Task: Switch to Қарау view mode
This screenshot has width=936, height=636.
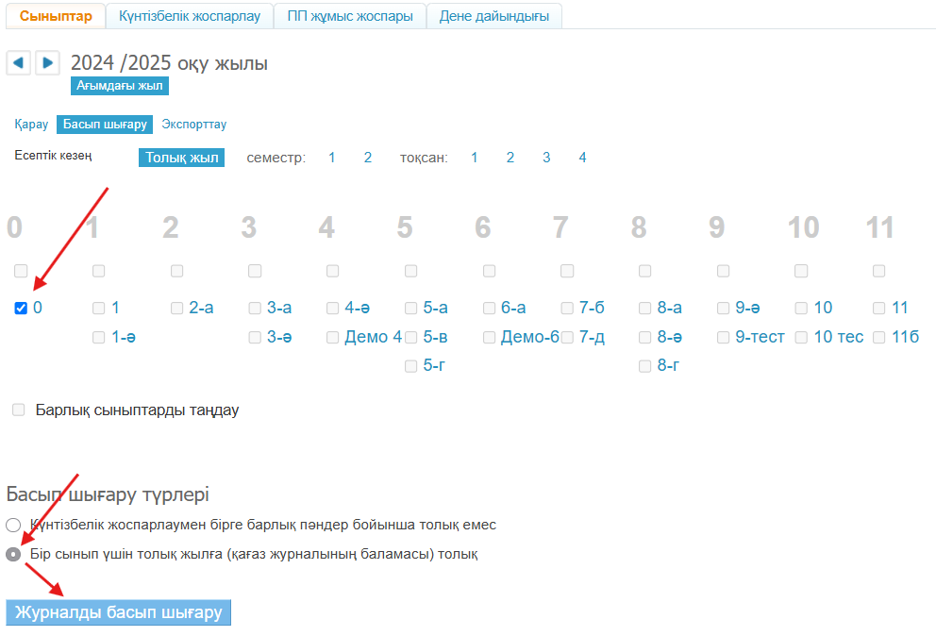Action: (x=31, y=124)
